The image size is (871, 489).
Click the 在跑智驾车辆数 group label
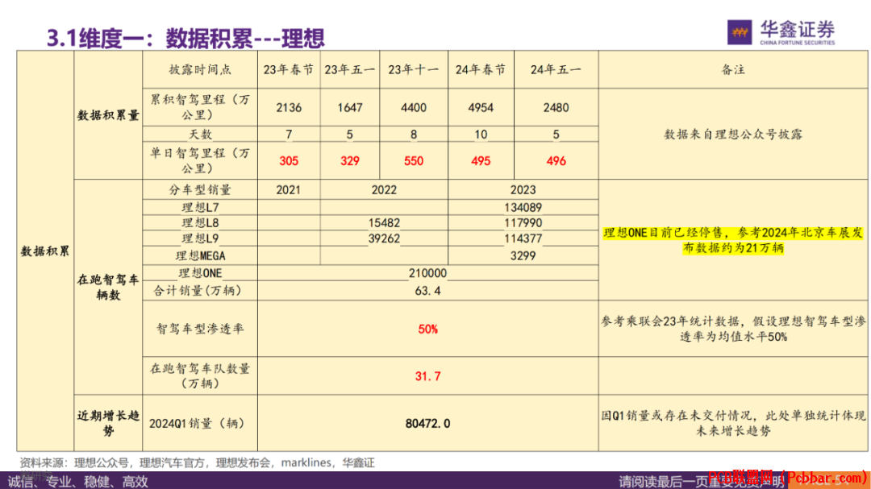(x=108, y=287)
